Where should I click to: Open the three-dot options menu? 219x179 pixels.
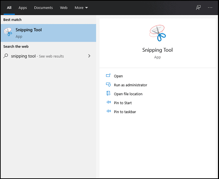point(210,8)
